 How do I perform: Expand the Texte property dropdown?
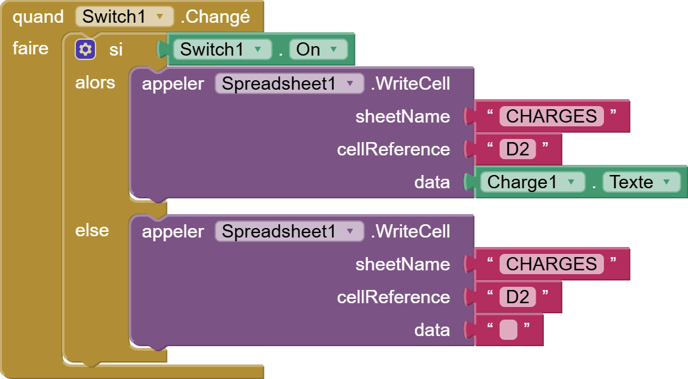(x=641, y=182)
